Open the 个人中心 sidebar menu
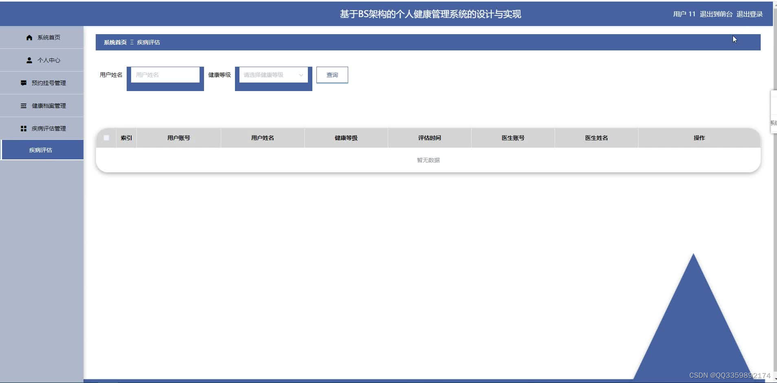 pyautogui.click(x=42, y=60)
